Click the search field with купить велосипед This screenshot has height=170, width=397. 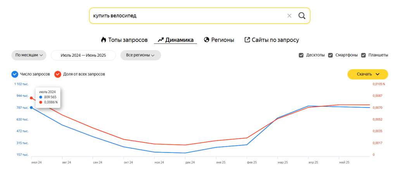pyautogui.click(x=186, y=16)
